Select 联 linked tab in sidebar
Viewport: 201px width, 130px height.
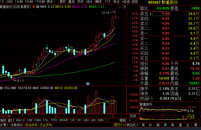(173, 125)
